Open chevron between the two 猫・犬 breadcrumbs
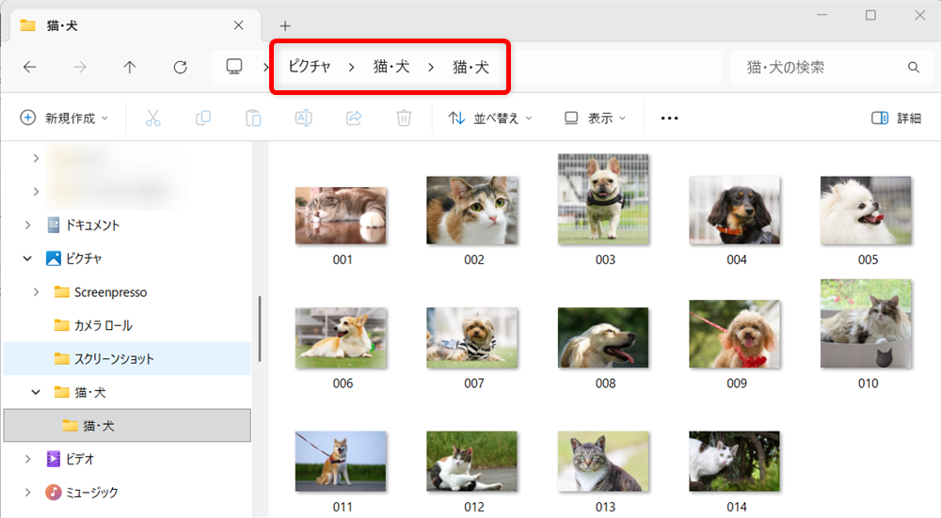This screenshot has width=941, height=518. click(x=431, y=67)
